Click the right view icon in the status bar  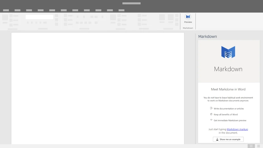coord(258,146)
